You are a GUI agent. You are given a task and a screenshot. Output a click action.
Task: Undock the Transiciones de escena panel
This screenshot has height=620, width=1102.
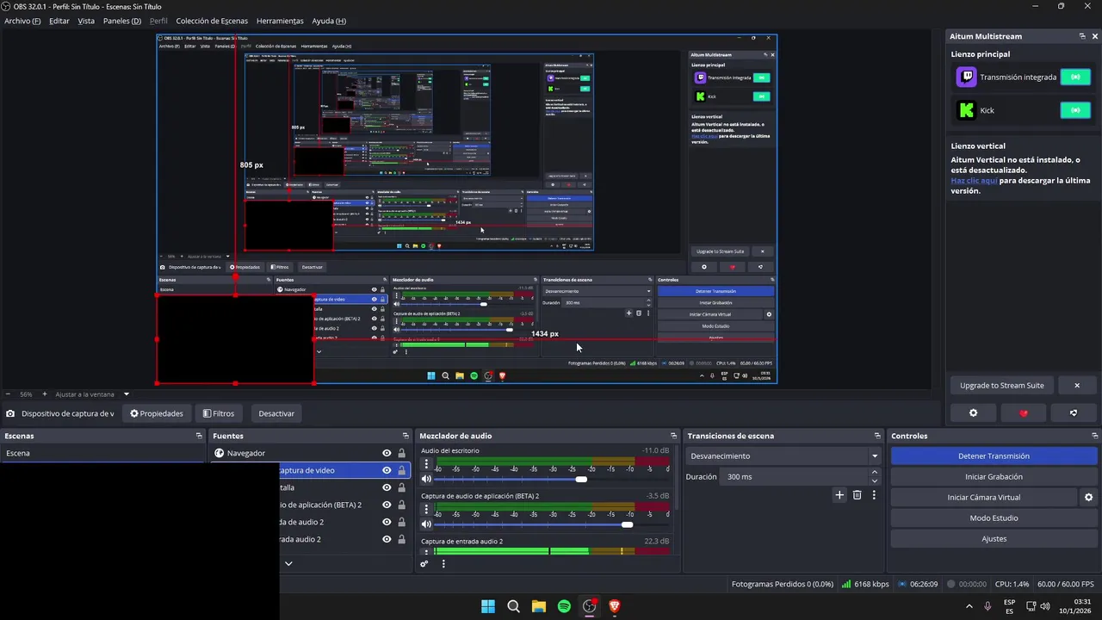tap(877, 436)
